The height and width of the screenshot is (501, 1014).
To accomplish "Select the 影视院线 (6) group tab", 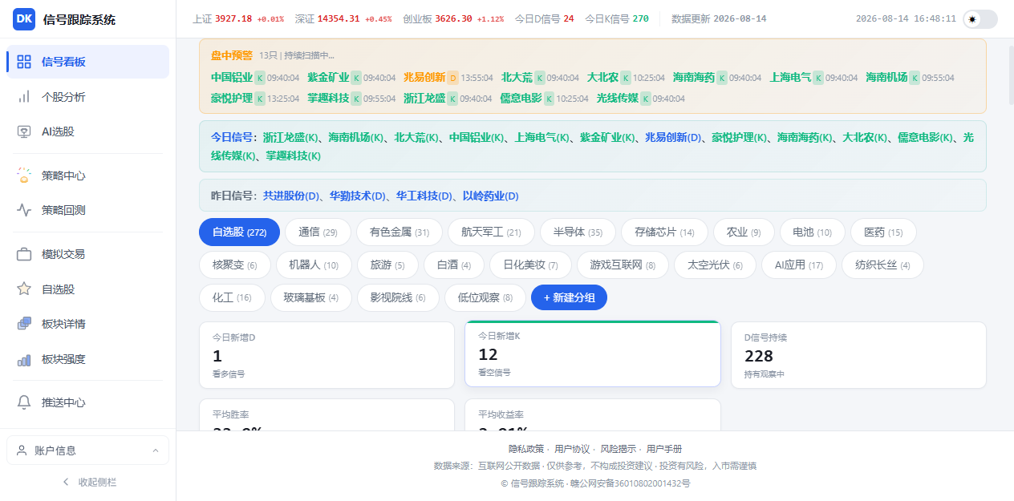I will (398, 297).
